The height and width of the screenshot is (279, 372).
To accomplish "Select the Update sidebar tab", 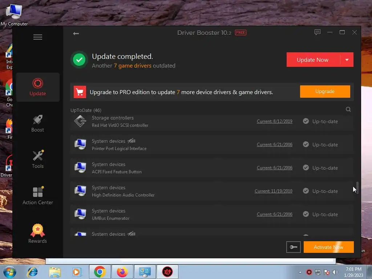I will [x=38, y=87].
